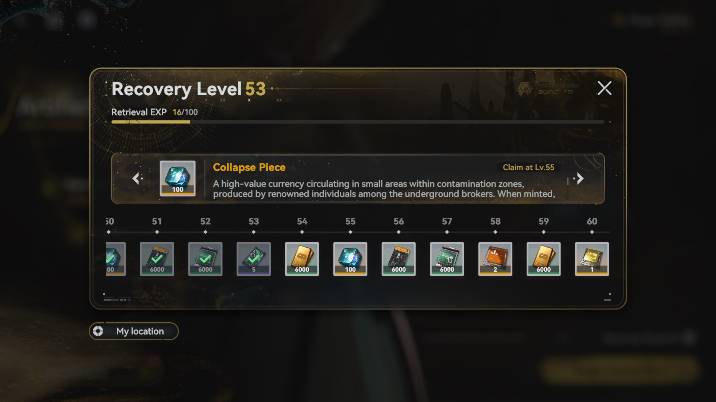Select the level 56 black card reward
Viewport: 716px width, 402px height.
coord(399,259)
